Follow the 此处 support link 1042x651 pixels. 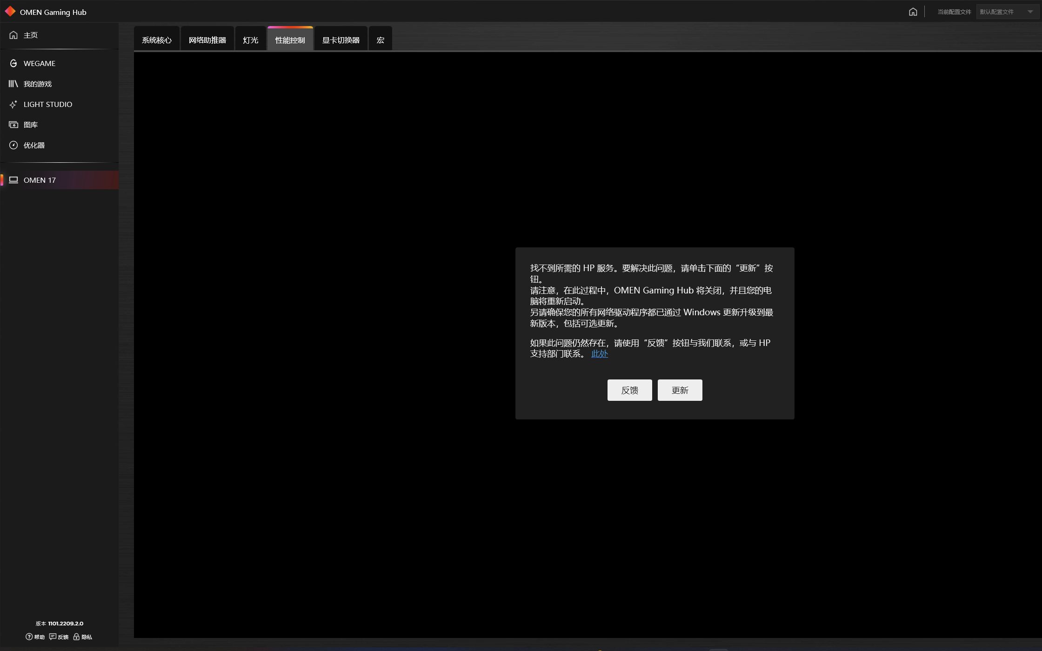coord(599,354)
